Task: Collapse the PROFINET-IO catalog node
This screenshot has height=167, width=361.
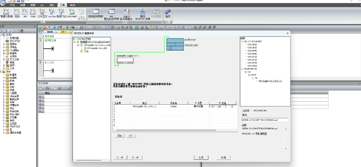Action: point(242,69)
